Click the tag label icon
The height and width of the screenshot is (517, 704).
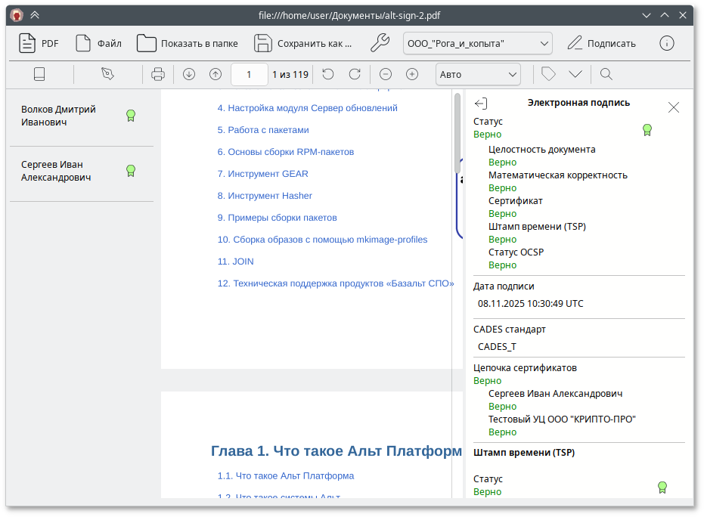(x=549, y=74)
